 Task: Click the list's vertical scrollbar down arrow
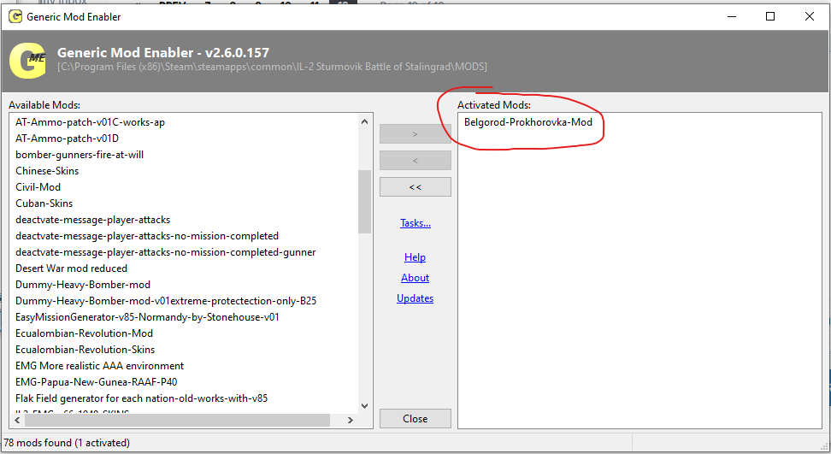pyautogui.click(x=364, y=406)
